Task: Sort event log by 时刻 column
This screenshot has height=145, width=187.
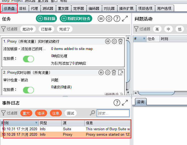Action: click(19, 123)
